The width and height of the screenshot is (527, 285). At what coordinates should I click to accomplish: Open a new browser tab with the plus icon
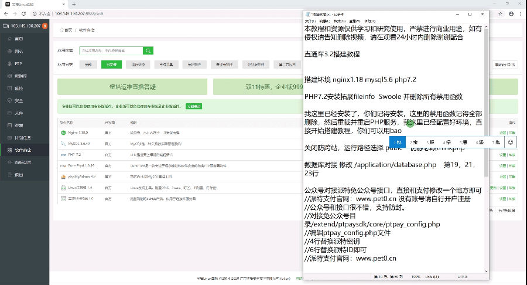tap(74, 4)
